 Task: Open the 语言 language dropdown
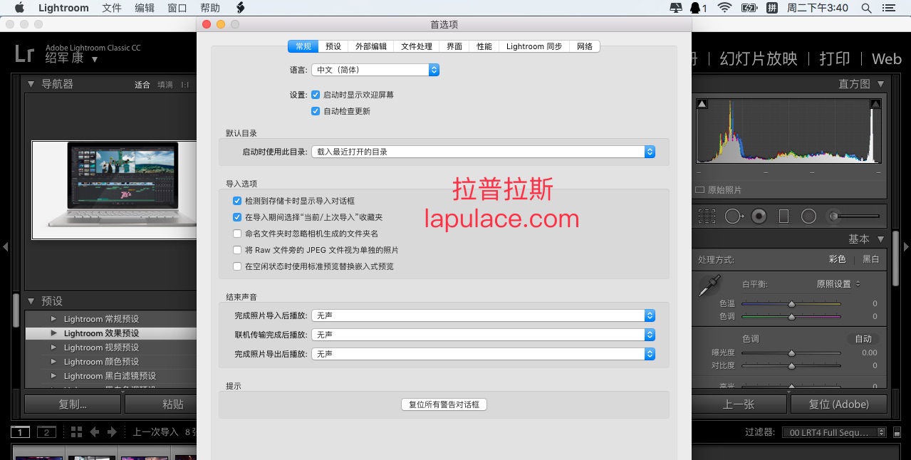tap(375, 70)
